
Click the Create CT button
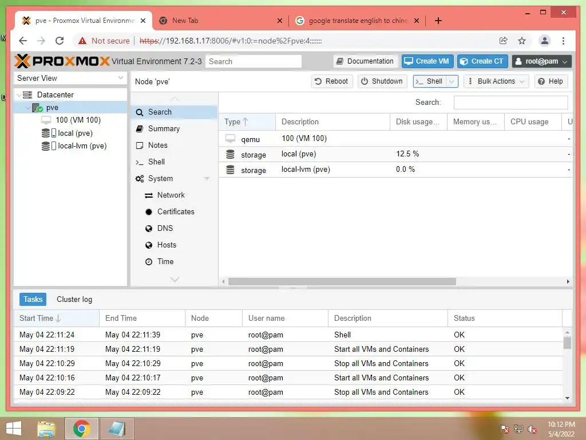[x=482, y=61]
